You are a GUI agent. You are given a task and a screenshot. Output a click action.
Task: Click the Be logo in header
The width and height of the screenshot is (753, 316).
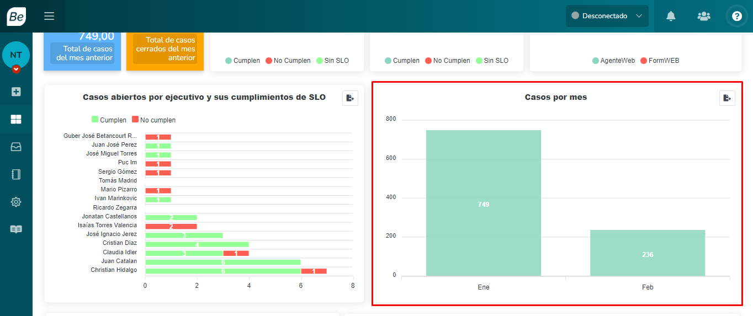pos(16,17)
